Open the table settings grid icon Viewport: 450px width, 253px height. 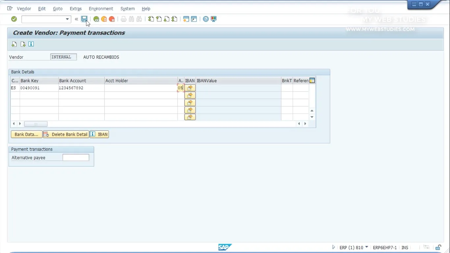(x=312, y=80)
